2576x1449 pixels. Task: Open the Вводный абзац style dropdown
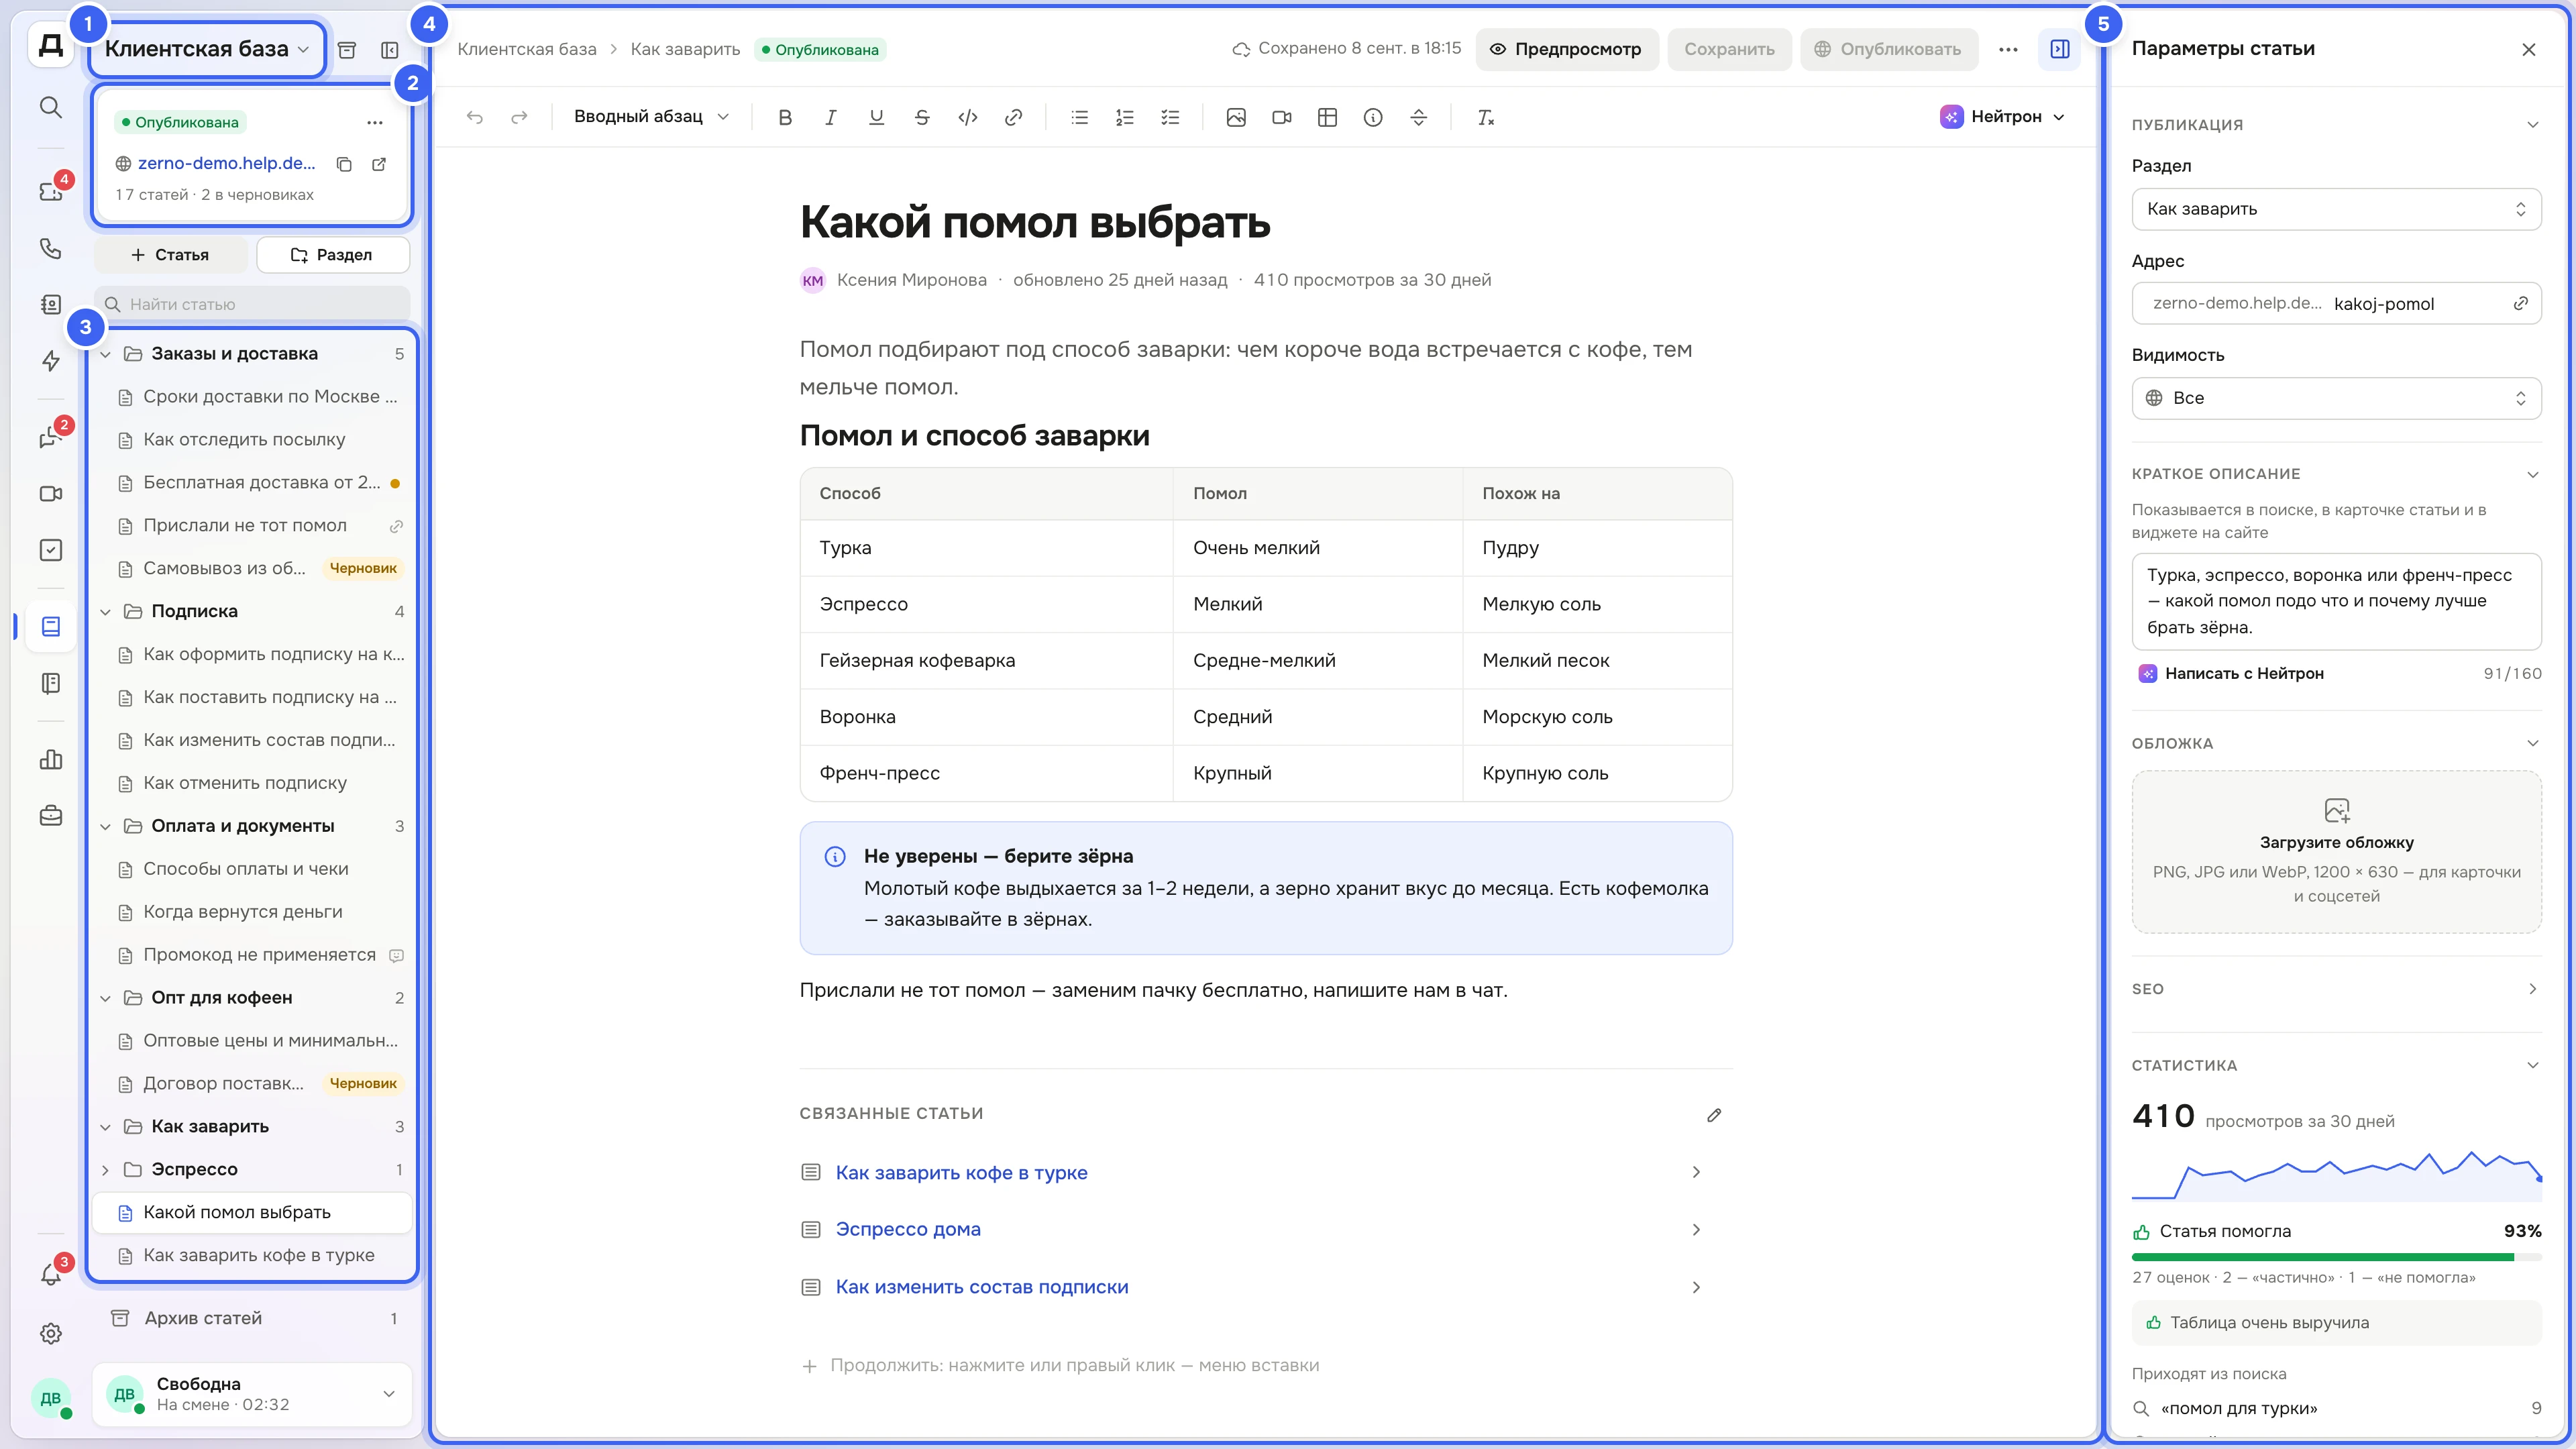pyautogui.click(x=651, y=117)
